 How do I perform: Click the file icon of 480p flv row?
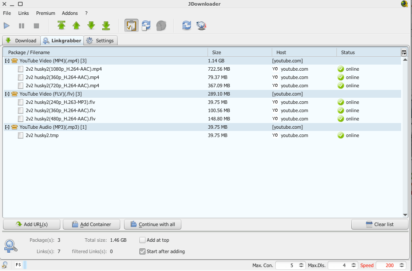(x=21, y=119)
